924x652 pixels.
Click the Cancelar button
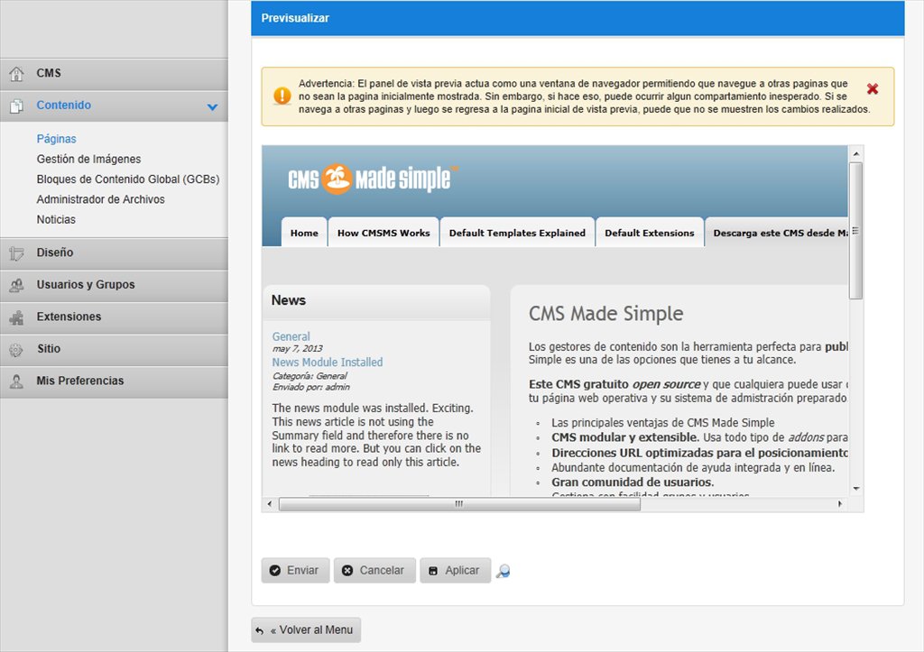coord(374,571)
